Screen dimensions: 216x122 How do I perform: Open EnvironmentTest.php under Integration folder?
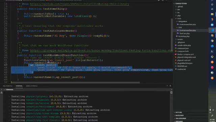188,24
